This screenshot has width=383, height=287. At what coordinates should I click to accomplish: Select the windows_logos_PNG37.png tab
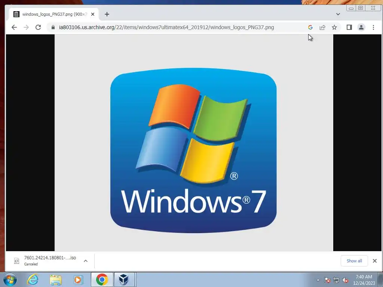[x=54, y=14]
